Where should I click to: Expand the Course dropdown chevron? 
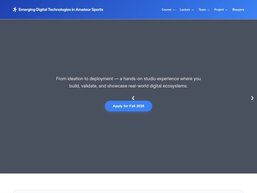pyautogui.click(x=174, y=10)
